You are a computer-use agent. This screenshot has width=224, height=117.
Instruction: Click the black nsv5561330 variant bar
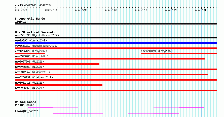(x=116, y=38)
